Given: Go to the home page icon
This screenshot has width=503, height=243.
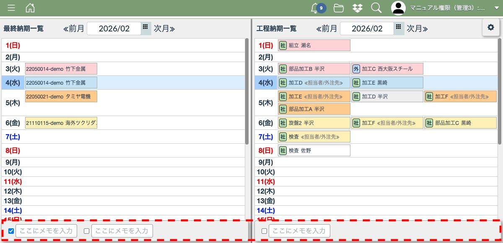Looking at the screenshot, I should 30,8.
